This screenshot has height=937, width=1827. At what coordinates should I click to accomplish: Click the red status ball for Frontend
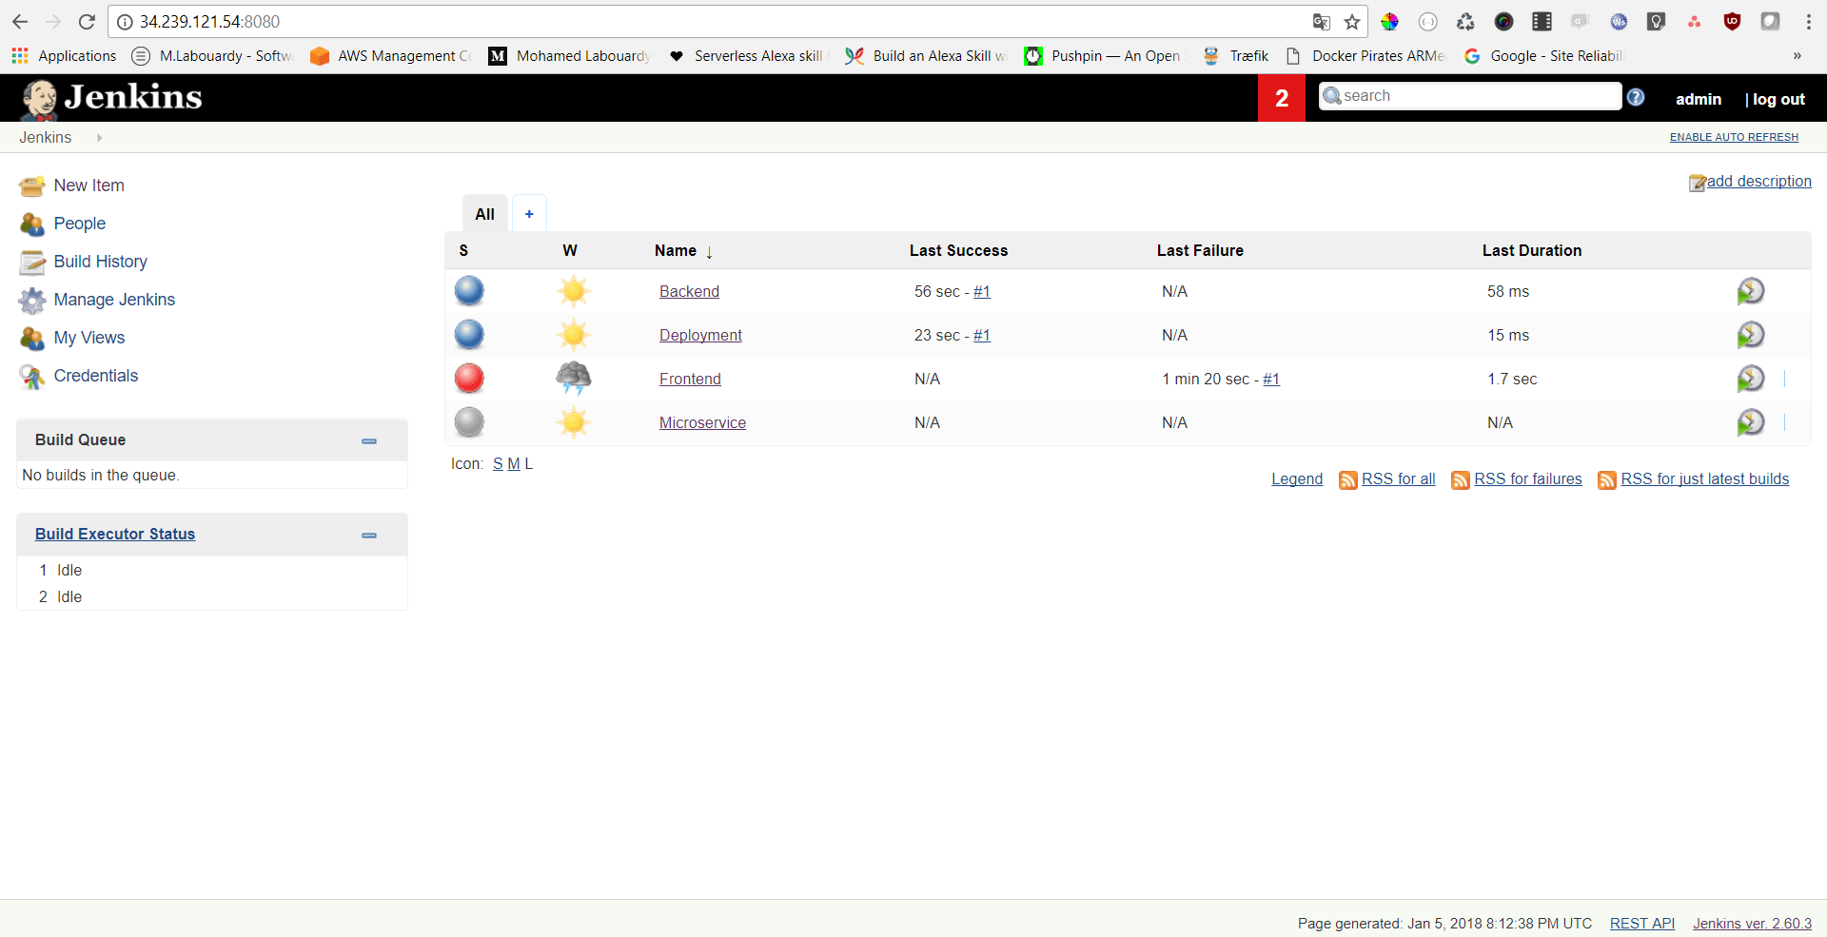(x=469, y=379)
